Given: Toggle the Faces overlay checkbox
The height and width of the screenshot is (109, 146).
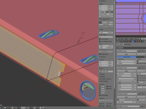Looking at the screenshot, I should coord(100,86).
